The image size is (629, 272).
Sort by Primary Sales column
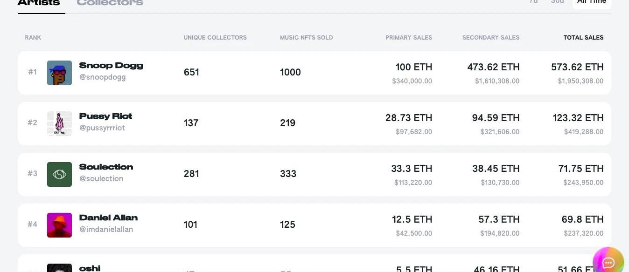pyautogui.click(x=409, y=38)
